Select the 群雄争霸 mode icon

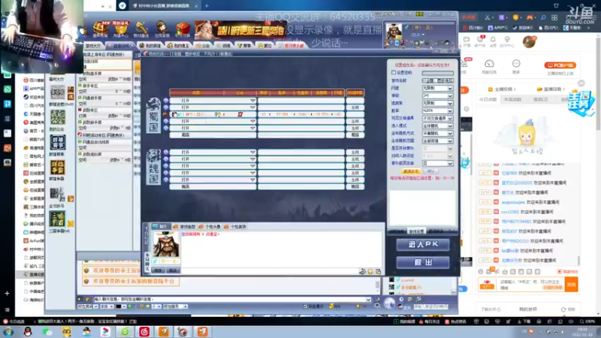coord(58,167)
